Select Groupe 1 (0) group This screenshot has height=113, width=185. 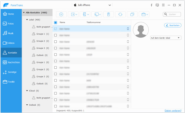40,62
